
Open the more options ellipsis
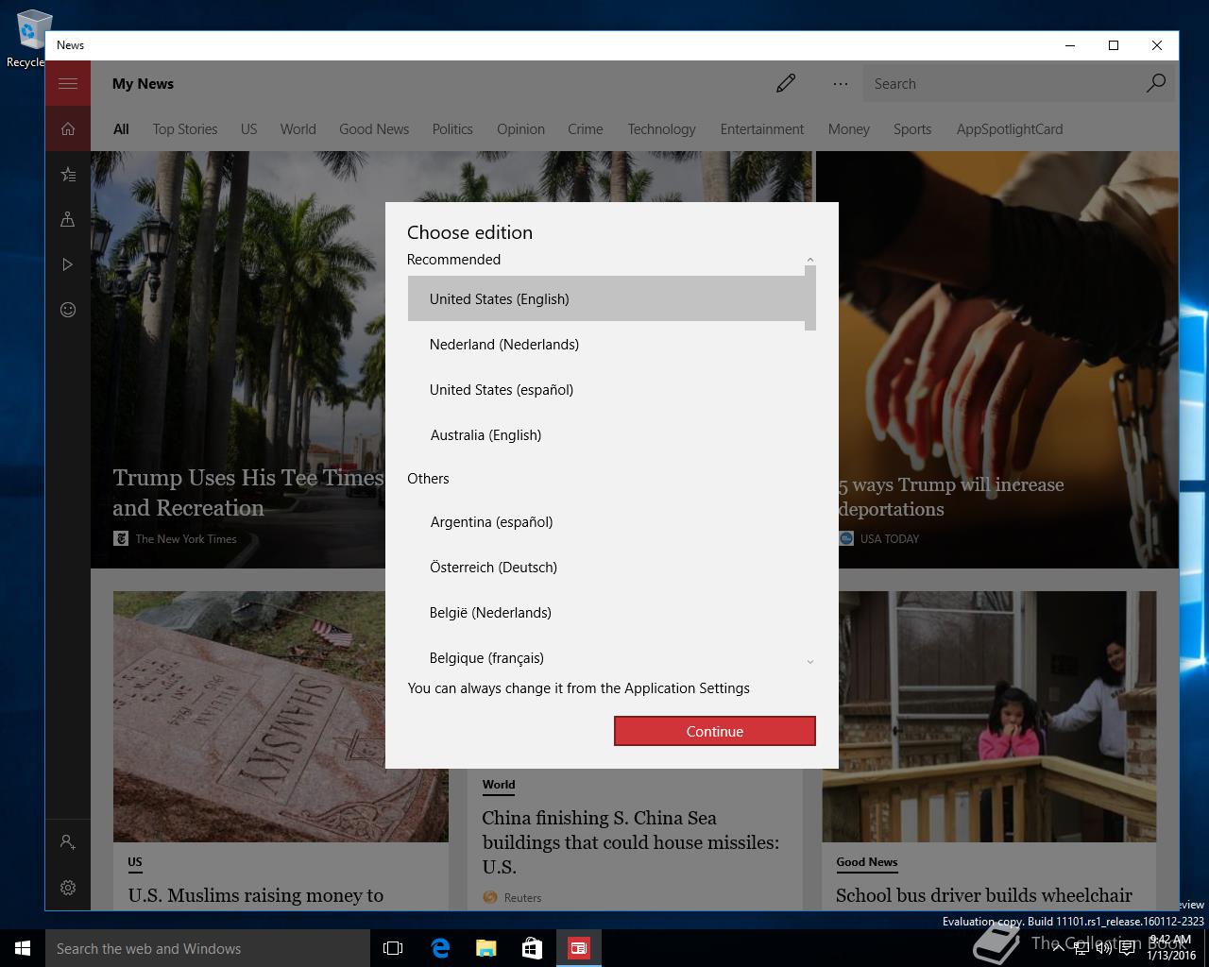point(841,83)
